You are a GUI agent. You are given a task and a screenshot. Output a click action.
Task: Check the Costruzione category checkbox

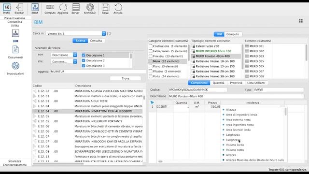pos(151,46)
